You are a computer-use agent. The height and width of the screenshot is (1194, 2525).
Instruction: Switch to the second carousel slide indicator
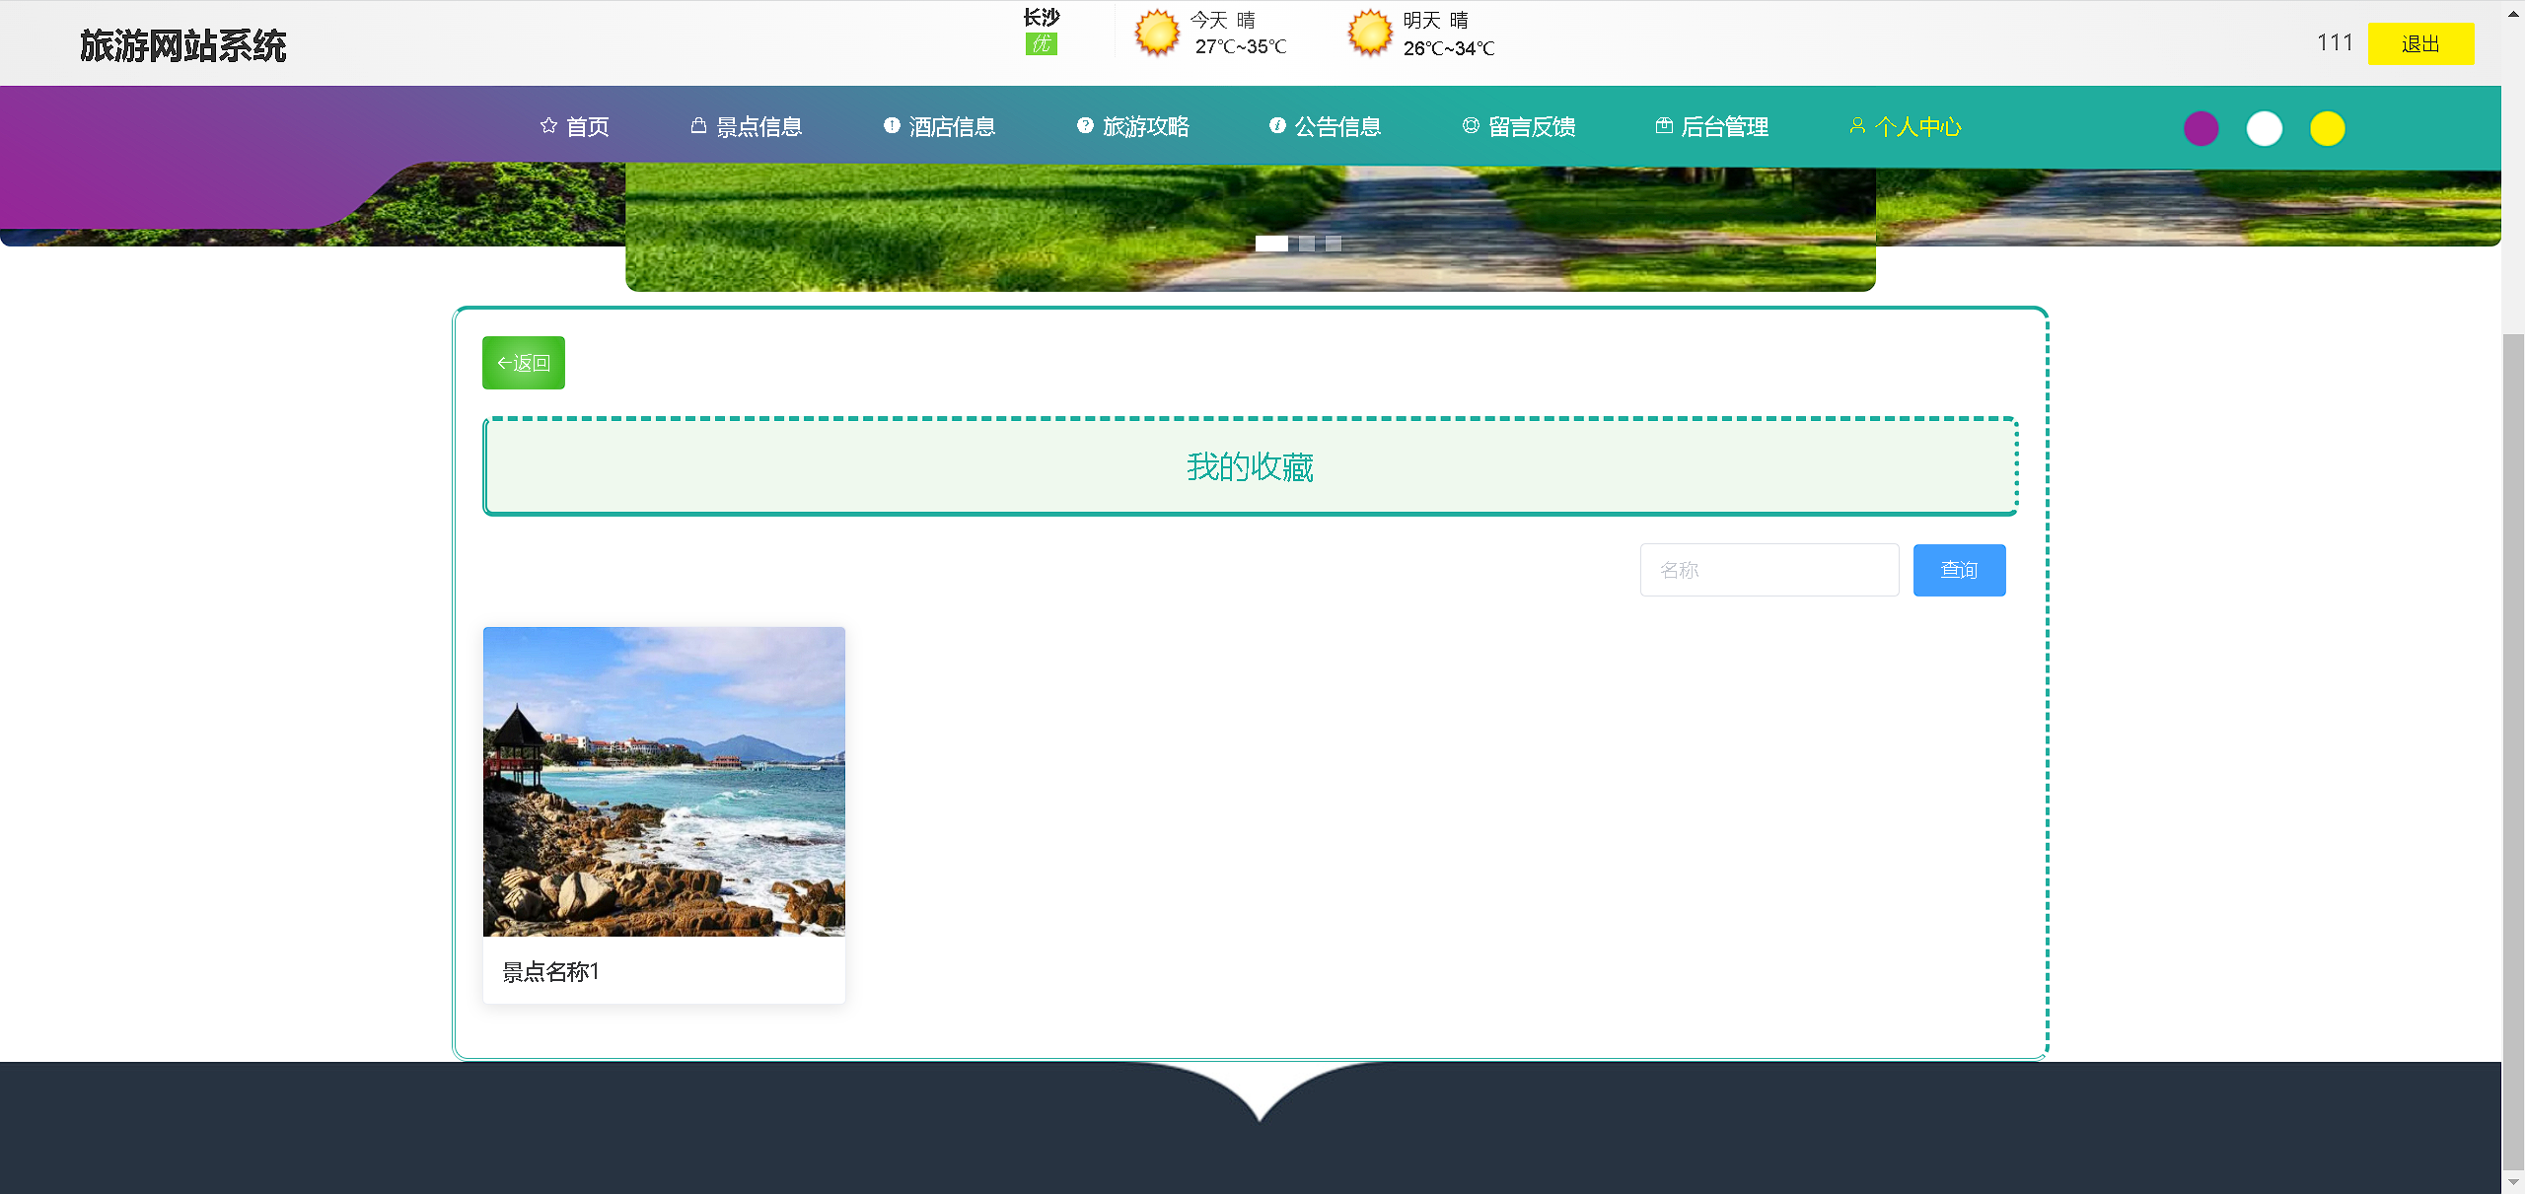coord(1307,245)
